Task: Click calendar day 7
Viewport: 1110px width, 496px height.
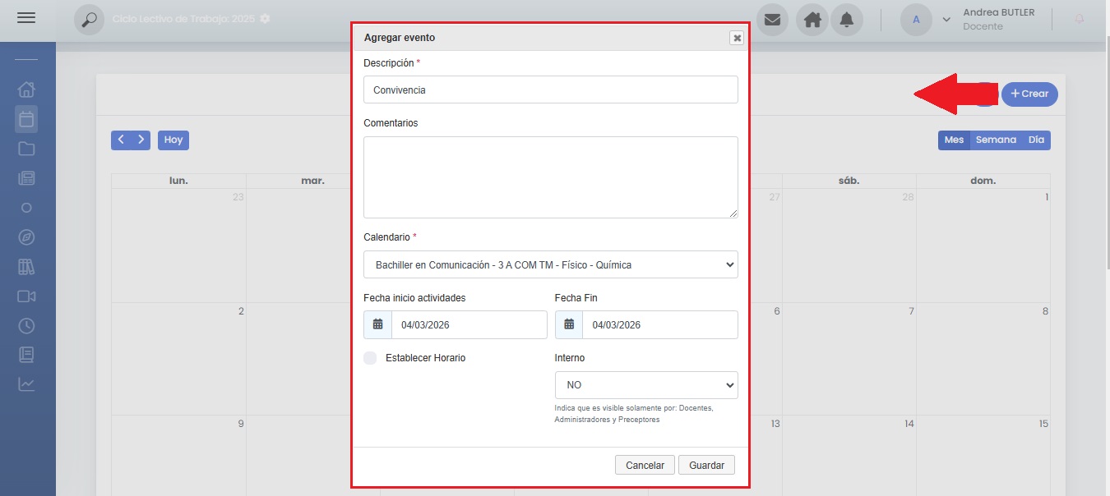Action: click(x=911, y=311)
